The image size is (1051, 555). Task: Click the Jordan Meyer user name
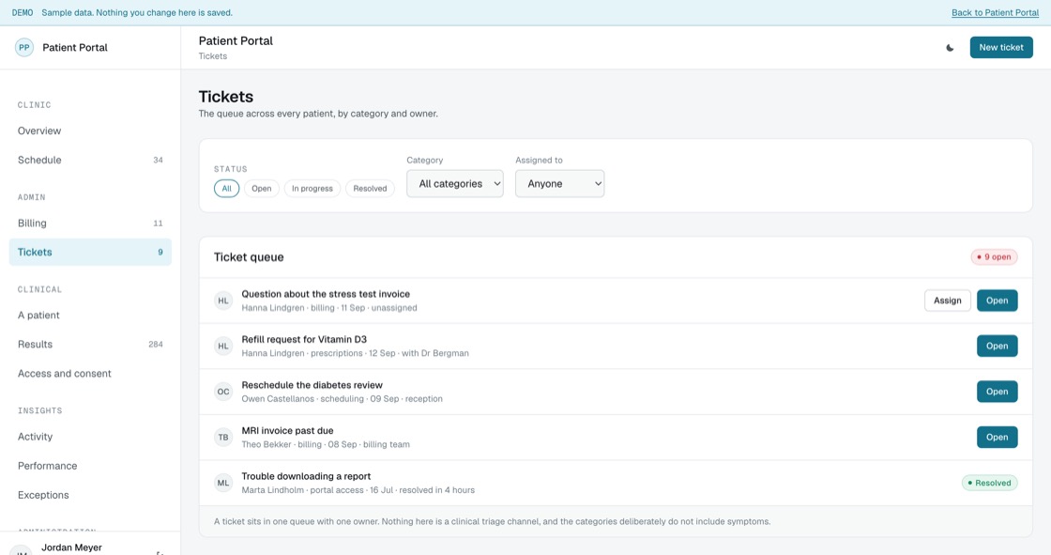click(71, 547)
